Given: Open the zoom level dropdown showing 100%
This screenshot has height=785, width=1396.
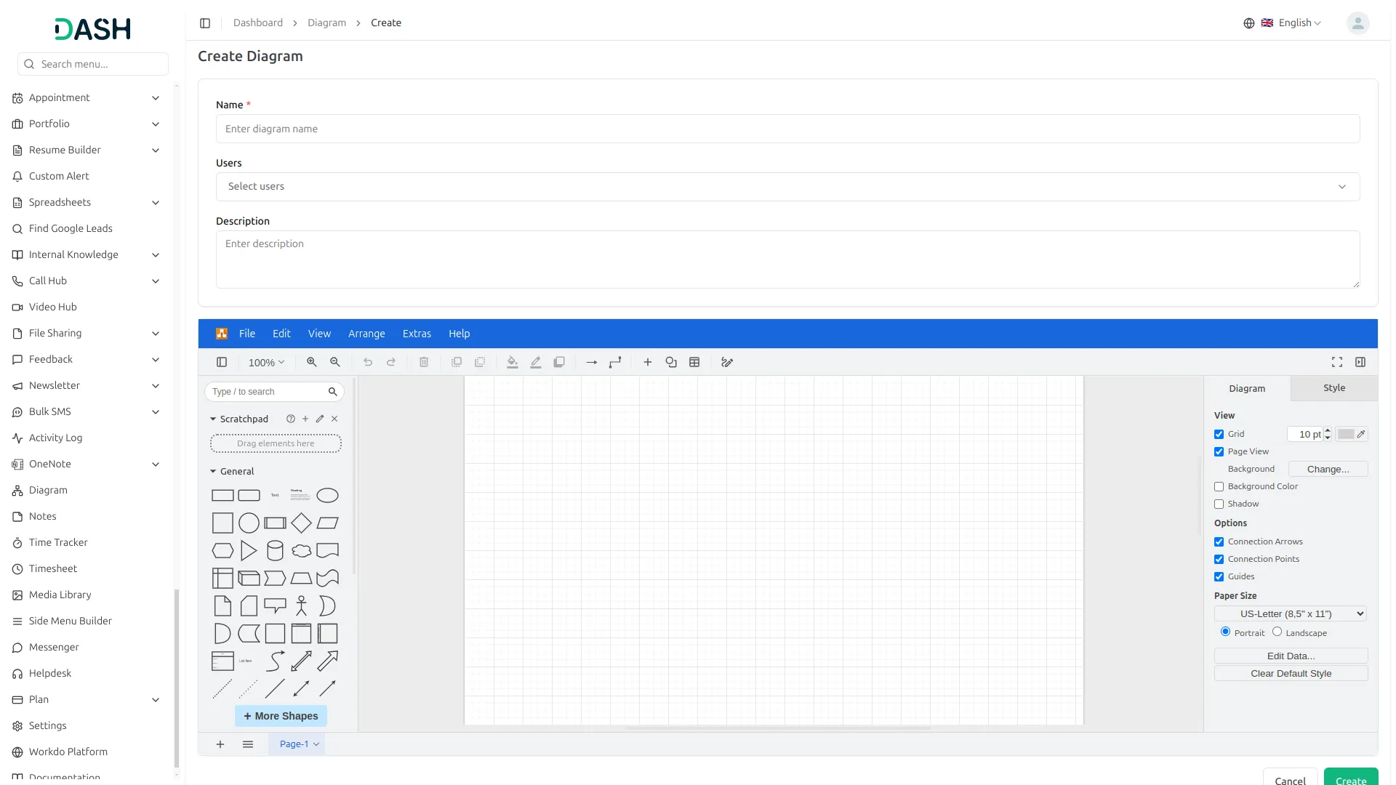Looking at the screenshot, I should (266, 362).
